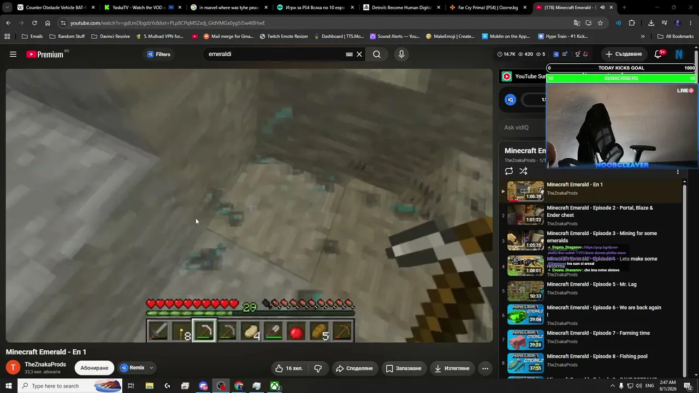Click the search magnifier button
The width and height of the screenshot is (699, 393).
pyautogui.click(x=377, y=54)
